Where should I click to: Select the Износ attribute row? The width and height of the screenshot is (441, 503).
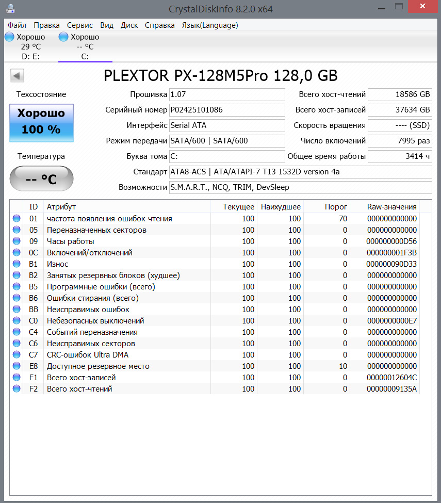pos(215,264)
